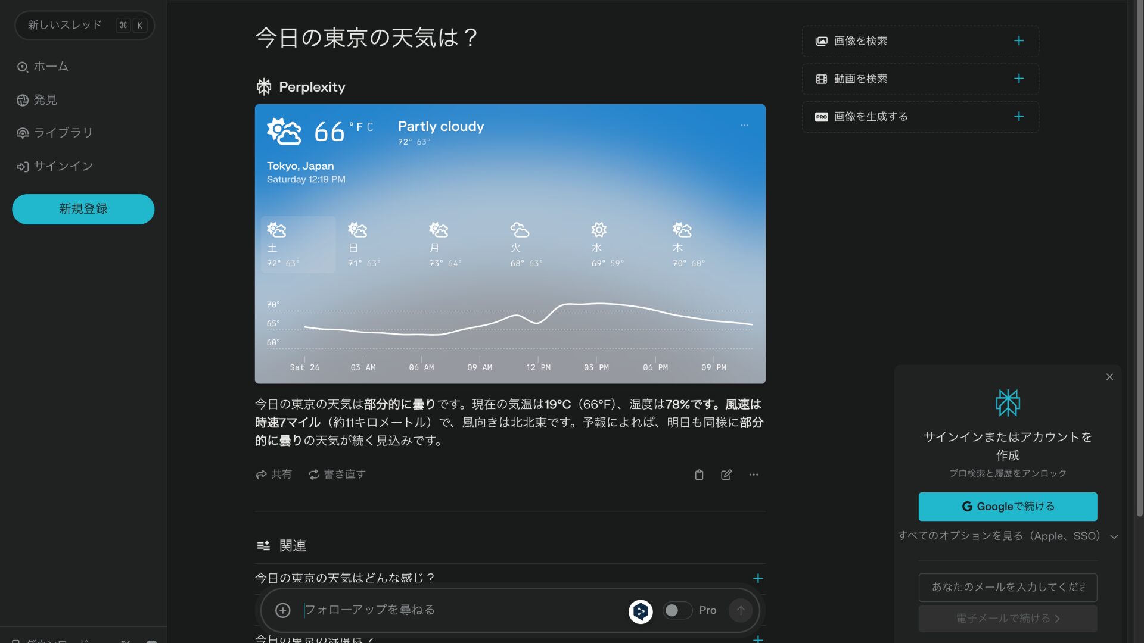
Task: Toggle the Pro search switch
Action: click(x=677, y=610)
